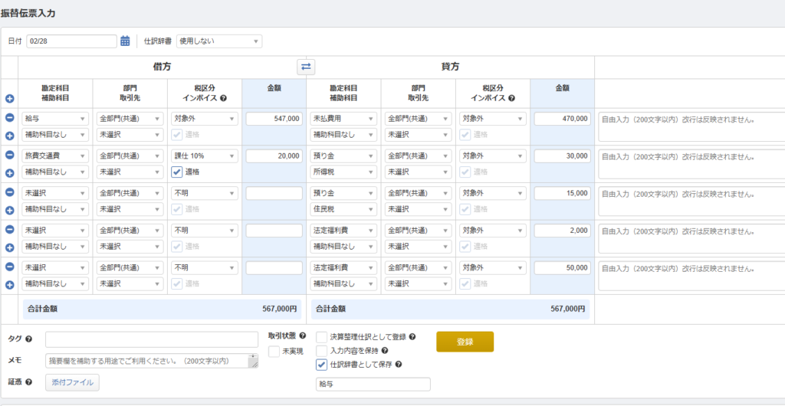Click the help icon beside 取引状態
785x406 pixels.
pos(302,336)
